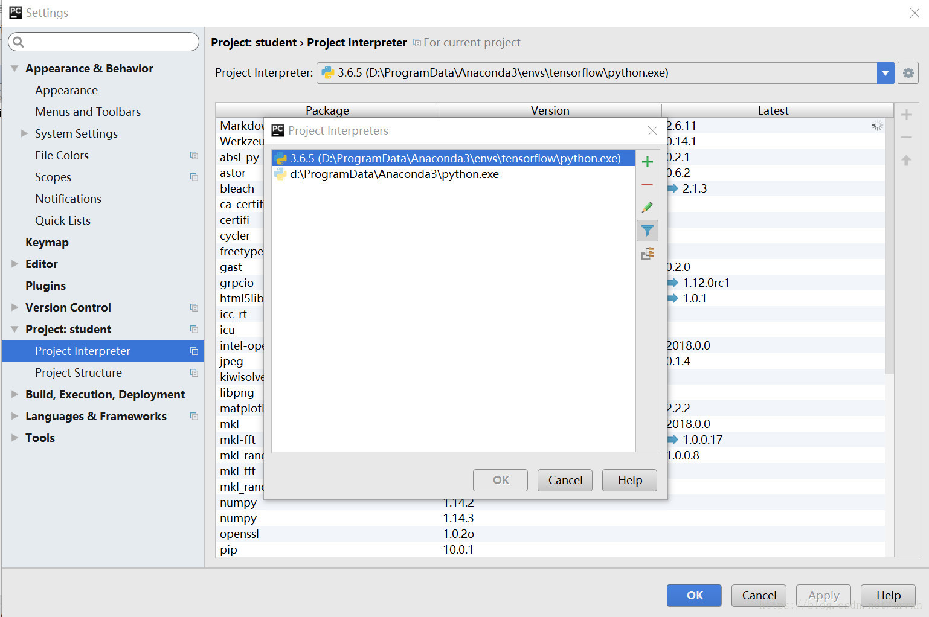
Task: Open File Colors settings
Action: (x=62, y=155)
